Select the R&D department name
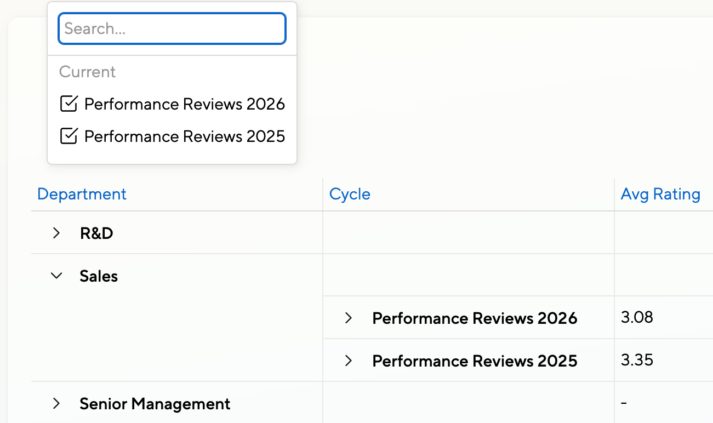The image size is (713, 423). coord(96,233)
